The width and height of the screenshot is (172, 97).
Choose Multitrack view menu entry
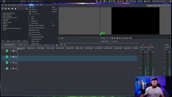pyautogui.click(x=44, y=30)
